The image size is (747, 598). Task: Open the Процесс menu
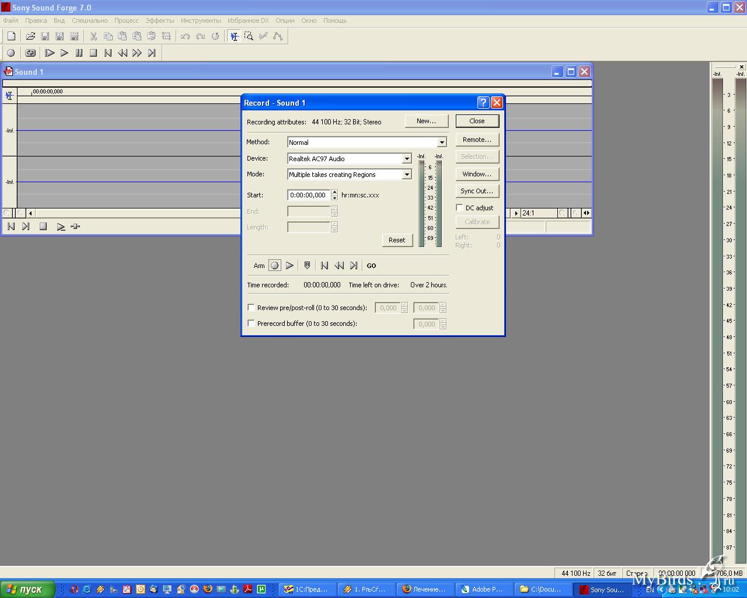[127, 20]
